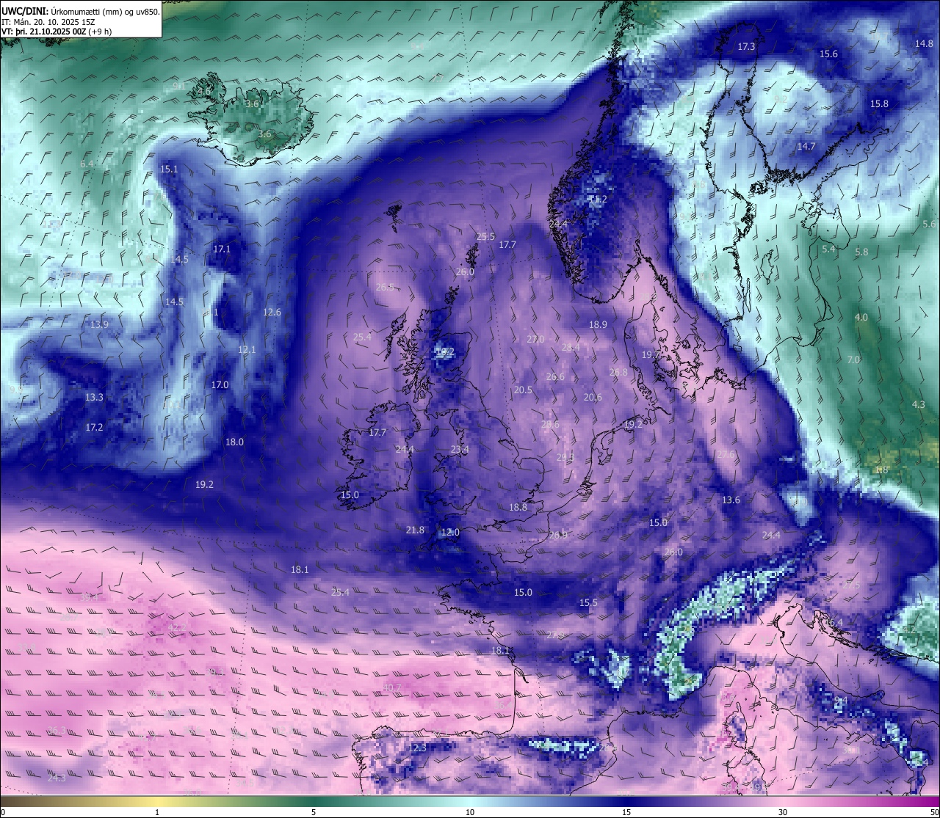This screenshot has height=818, width=940.
Task: Click the map value '12.6'
Action: (x=272, y=312)
